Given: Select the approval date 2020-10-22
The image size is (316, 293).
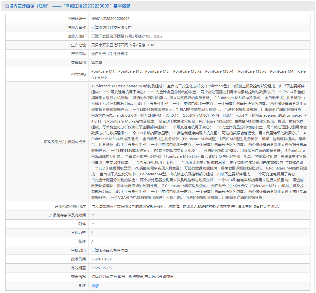Looking at the screenshot, I should 102,259.
